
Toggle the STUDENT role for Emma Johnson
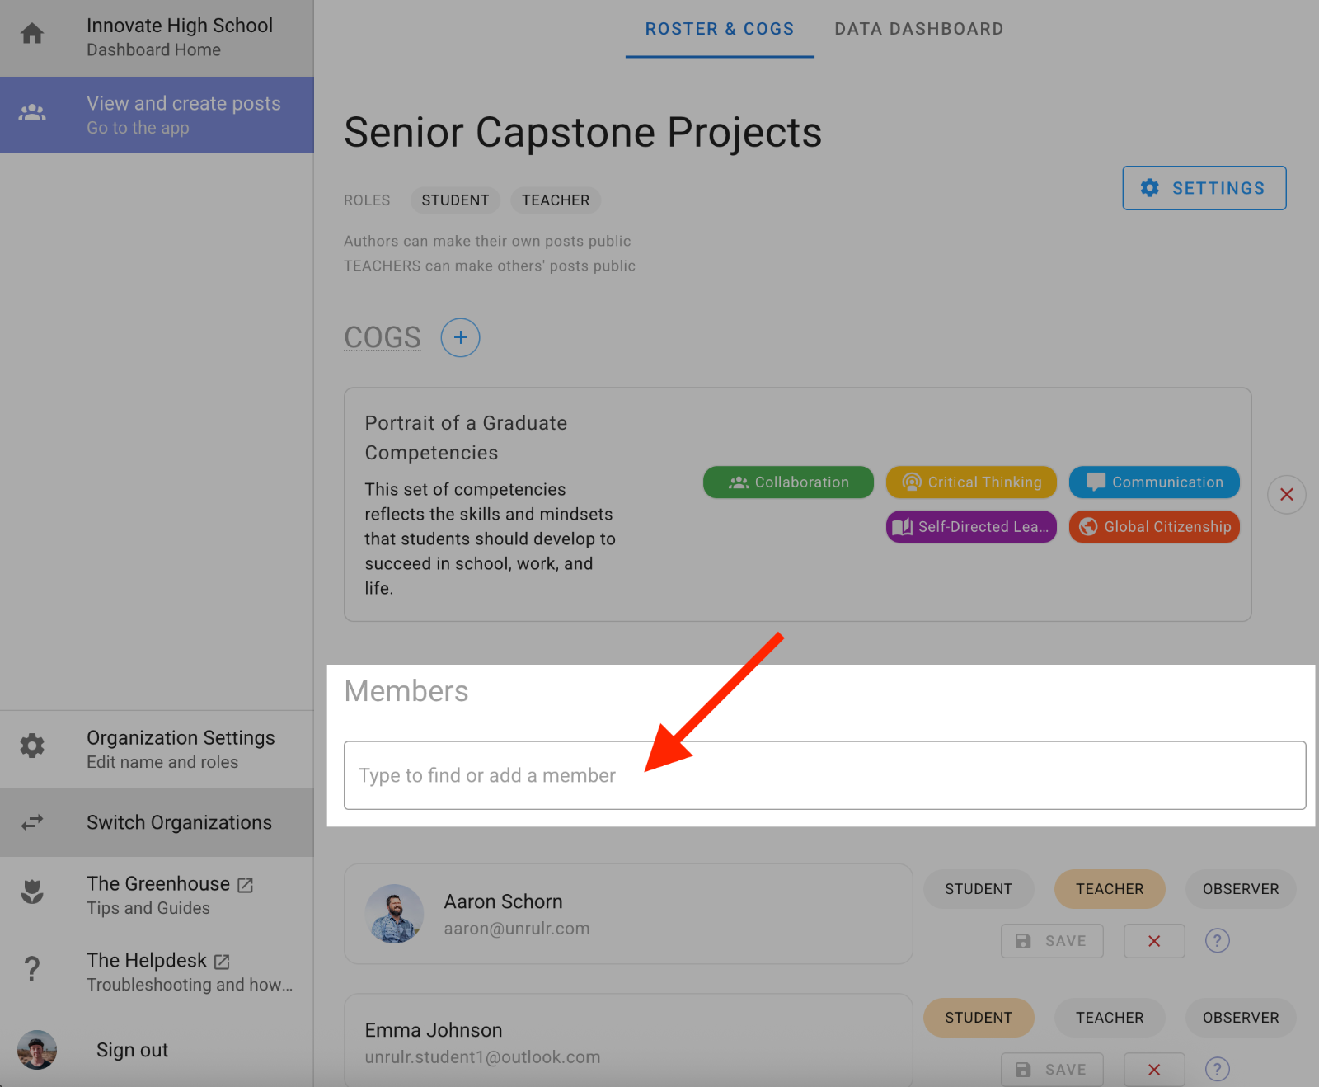[x=978, y=1017]
